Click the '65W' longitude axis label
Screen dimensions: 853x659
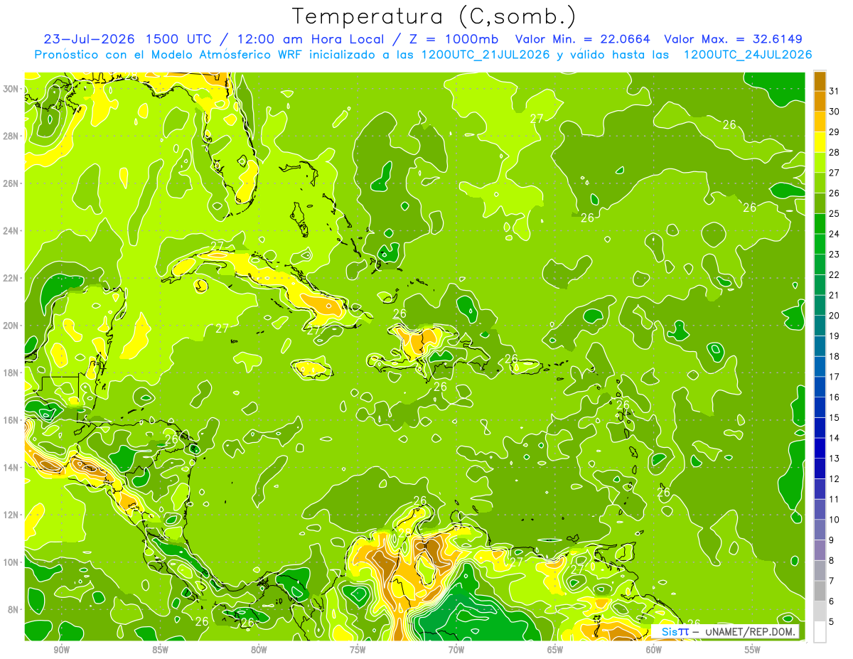pyautogui.click(x=555, y=650)
